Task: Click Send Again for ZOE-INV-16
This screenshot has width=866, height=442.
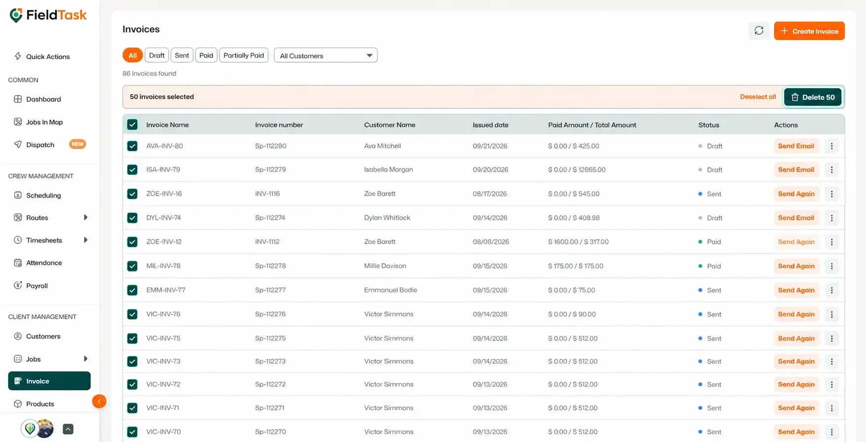Action: pos(796,194)
